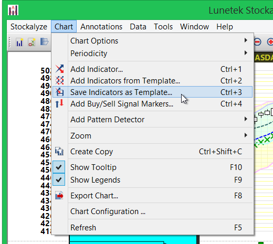Choose Add Indicator... menu entry
The height and width of the screenshot is (244, 273).
(152, 69)
